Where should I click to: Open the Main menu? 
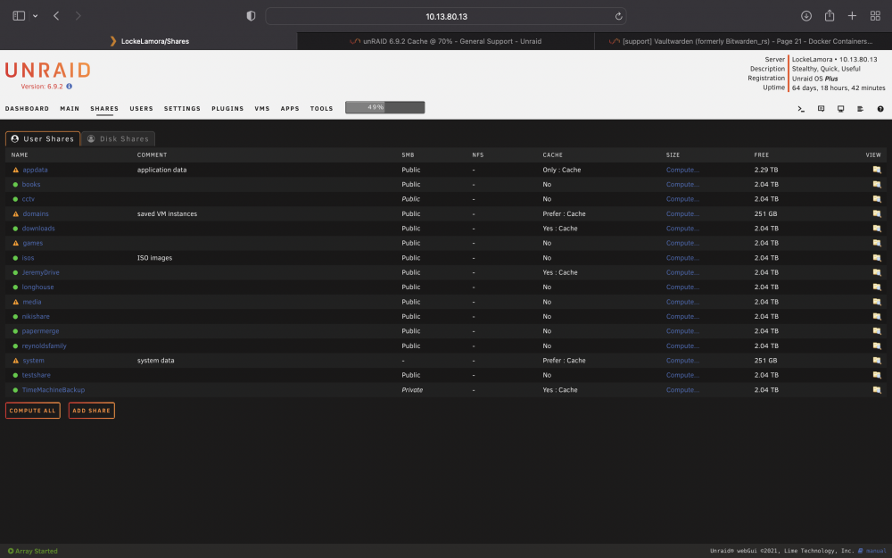click(x=70, y=109)
